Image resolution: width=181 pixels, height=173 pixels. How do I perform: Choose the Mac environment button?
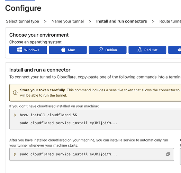tap(68, 50)
